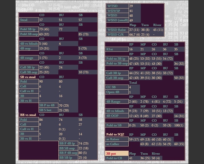
Task: Select the SB 5 bet label
Action: point(48,110)
